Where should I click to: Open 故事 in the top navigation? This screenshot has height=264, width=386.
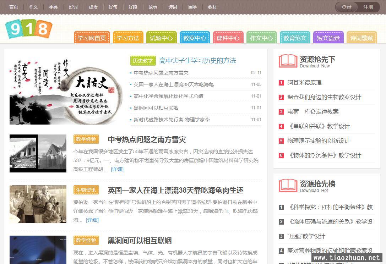153,7
